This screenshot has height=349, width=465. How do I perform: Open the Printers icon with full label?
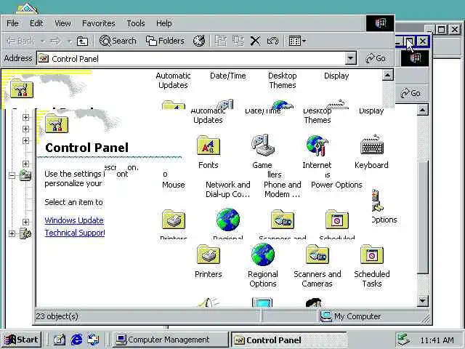click(x=209, y=254)
